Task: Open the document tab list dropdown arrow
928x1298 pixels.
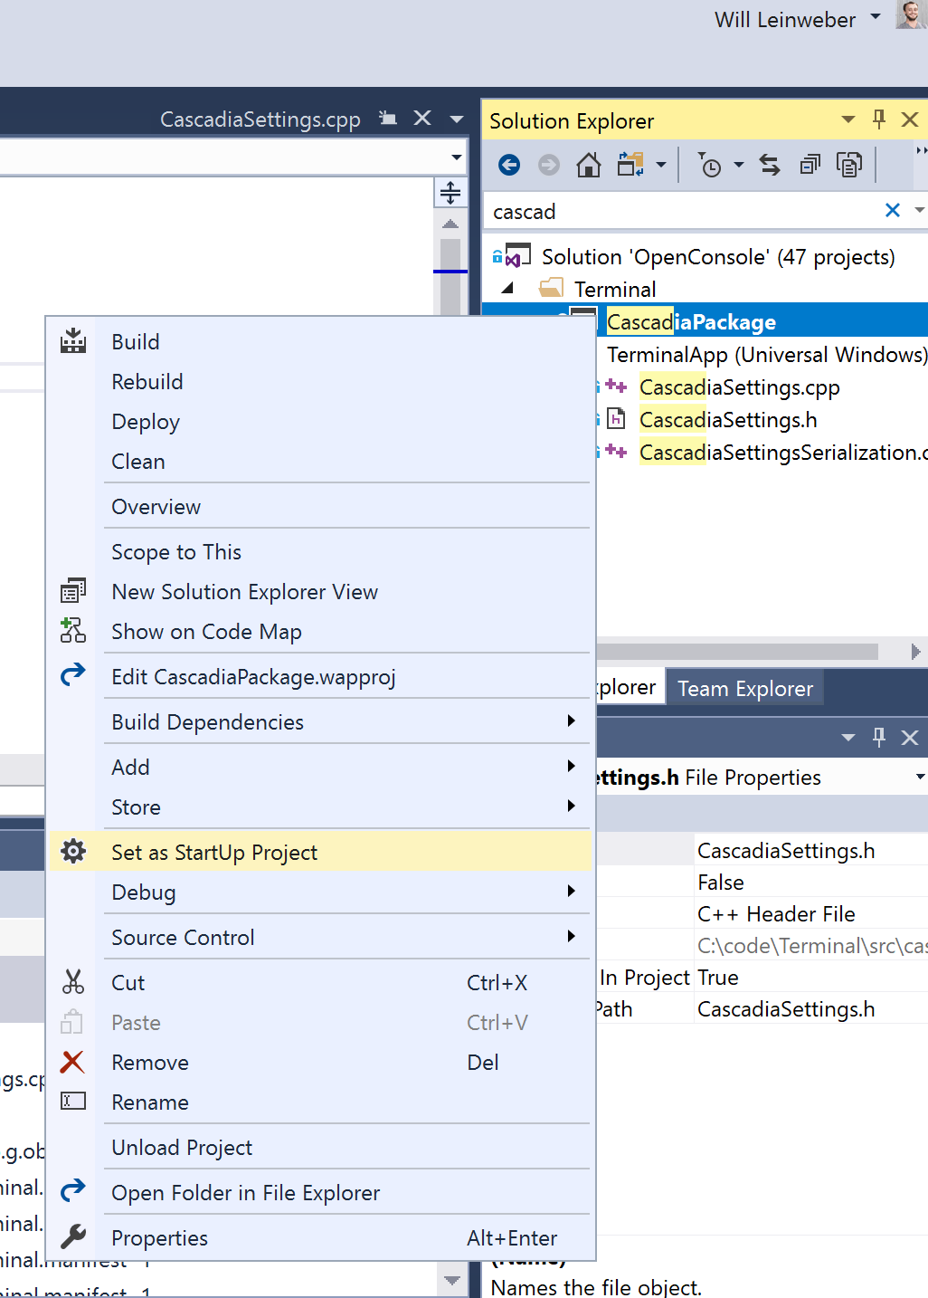Action: [457, 119]
